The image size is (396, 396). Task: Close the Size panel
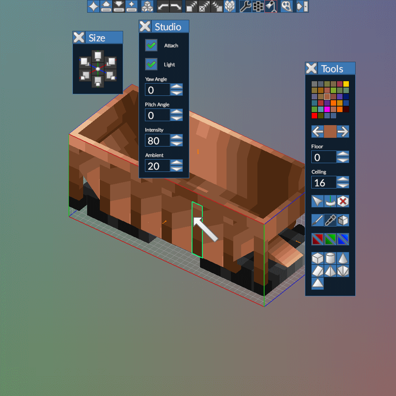pyautogui.click(x=79, y=37)
